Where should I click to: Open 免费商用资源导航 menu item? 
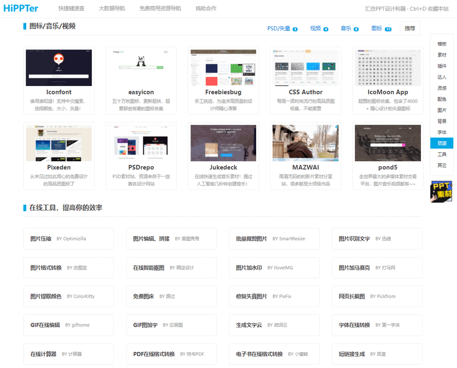(x=160, y=8)
